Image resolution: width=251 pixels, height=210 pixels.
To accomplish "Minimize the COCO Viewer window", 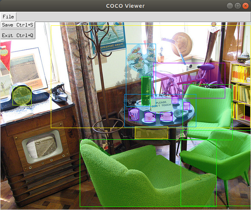I will pos(230,6).
